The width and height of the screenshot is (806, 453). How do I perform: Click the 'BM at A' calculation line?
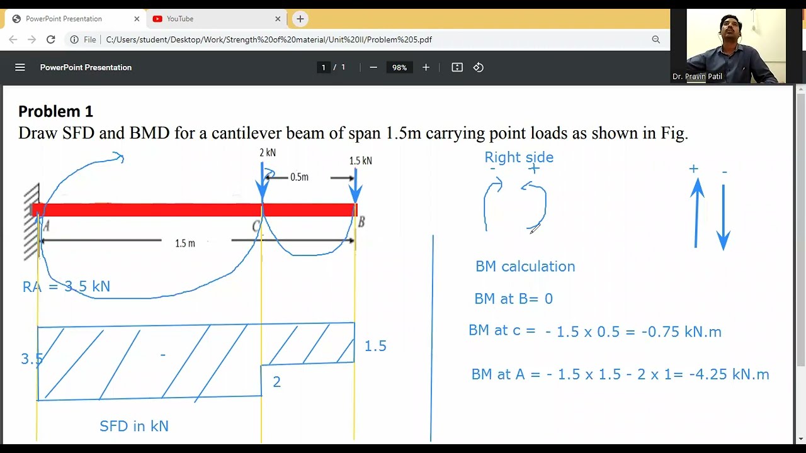[x=620, y=374]
